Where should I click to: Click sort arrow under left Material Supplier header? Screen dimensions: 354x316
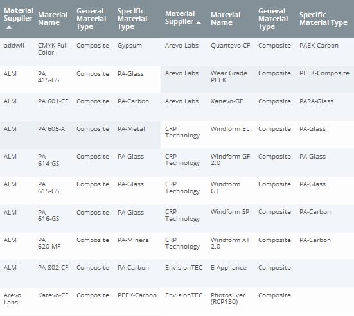pyautogui.click(x=9, y=28)
